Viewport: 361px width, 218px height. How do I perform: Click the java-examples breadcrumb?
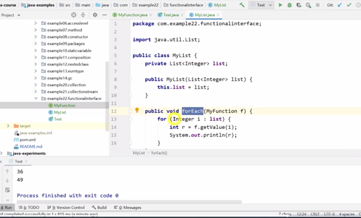pyautogui.click(x=41, y=5)
